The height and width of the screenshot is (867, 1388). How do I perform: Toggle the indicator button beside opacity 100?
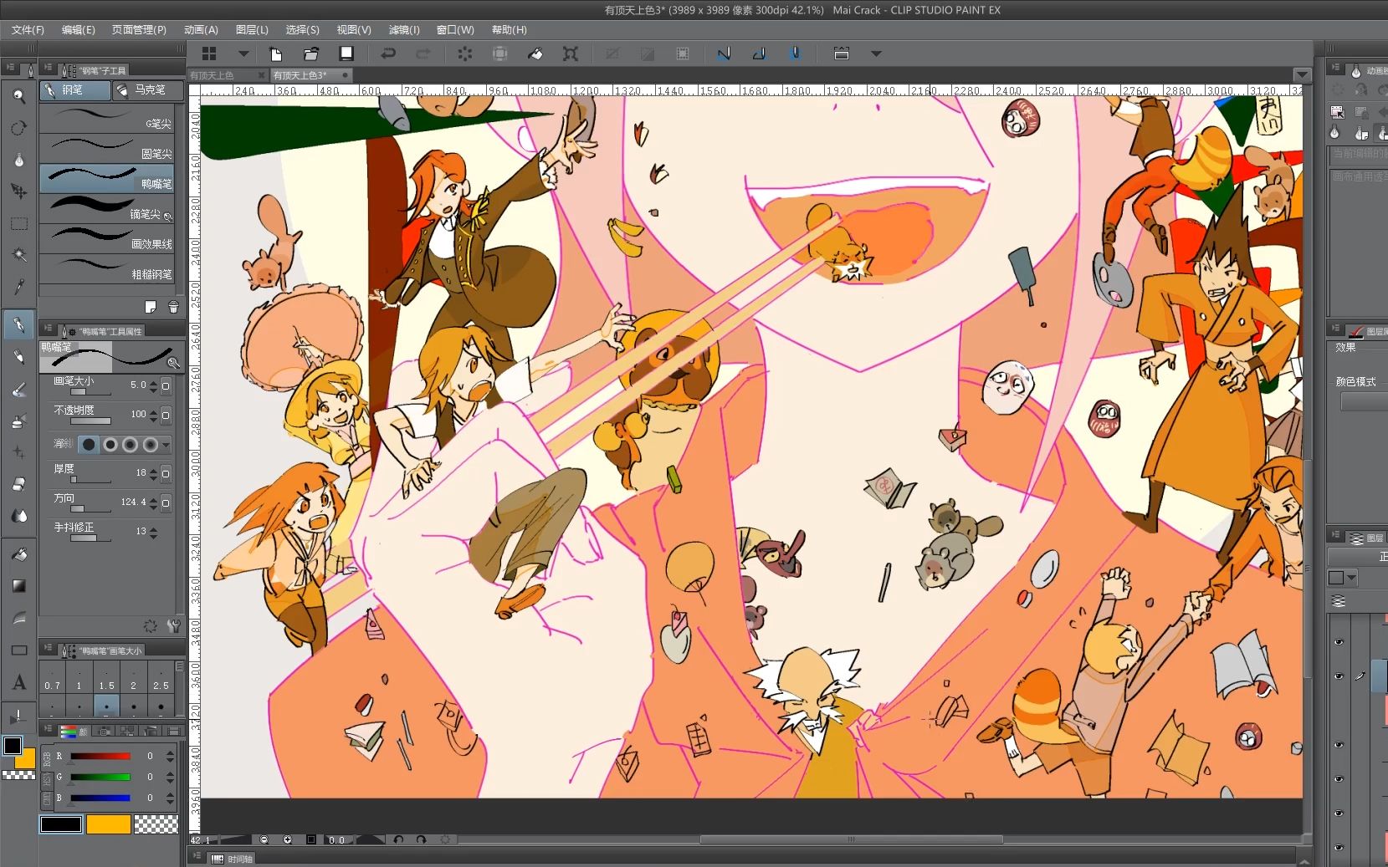pyautogui.click(x=166, y=415)
